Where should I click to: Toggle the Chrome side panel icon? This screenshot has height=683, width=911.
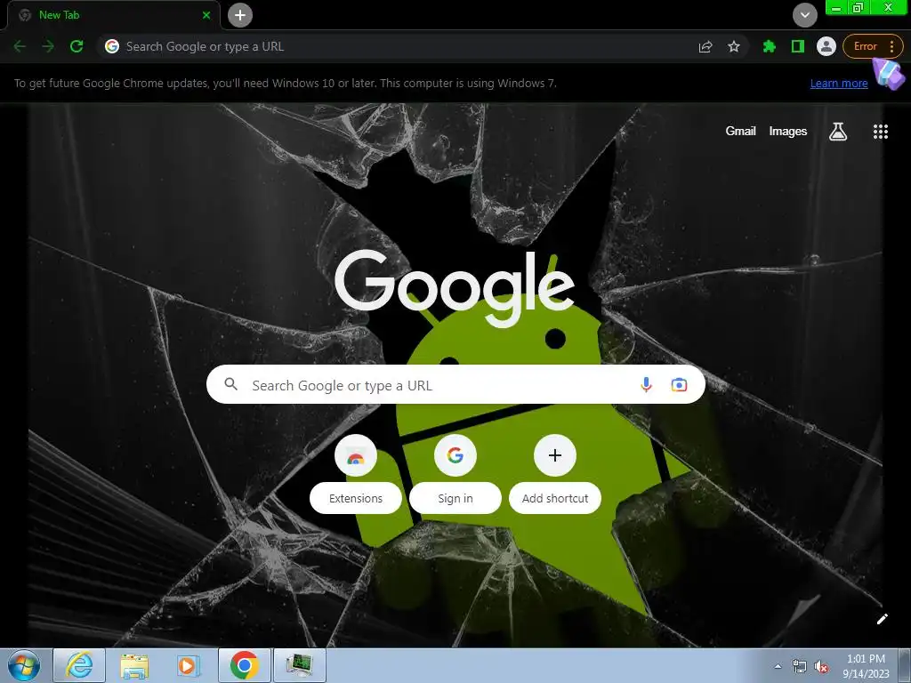pos(798,46)
